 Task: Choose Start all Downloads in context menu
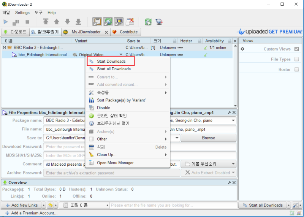128,69
